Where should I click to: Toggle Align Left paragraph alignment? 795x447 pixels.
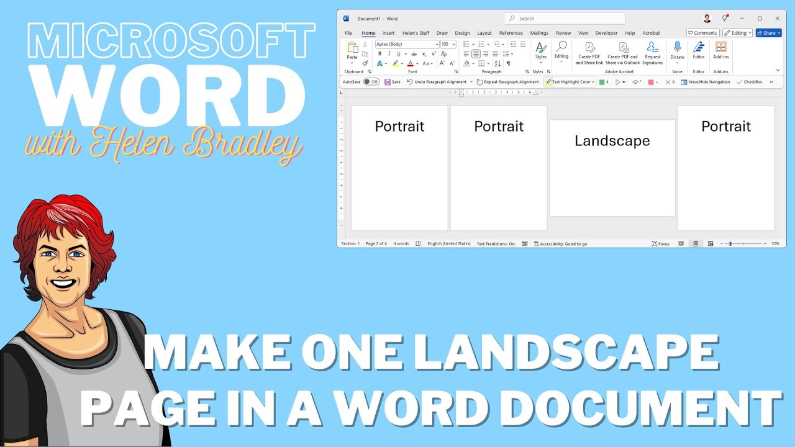(466, 54)
